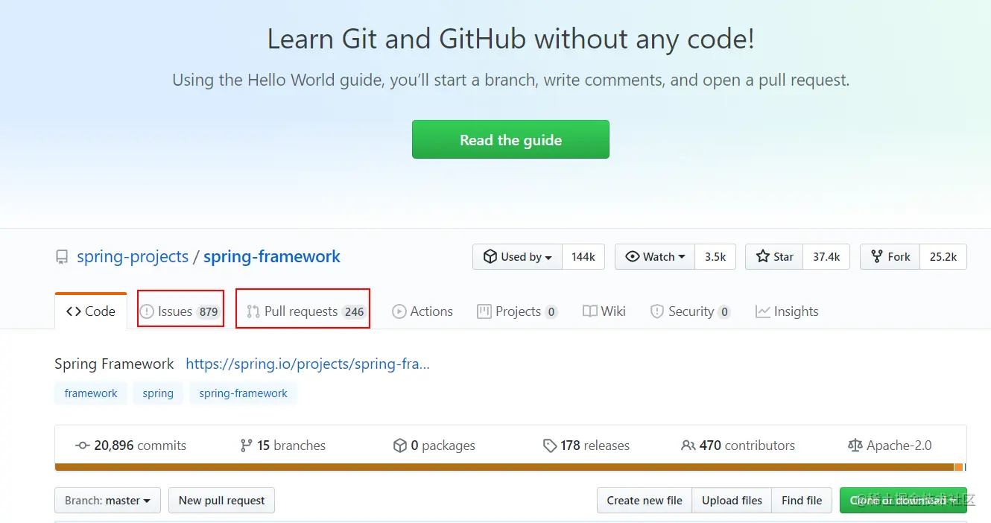Screen dimensions: 991x523
Task: View the 178 releases
Action: (x=586, y=446)
